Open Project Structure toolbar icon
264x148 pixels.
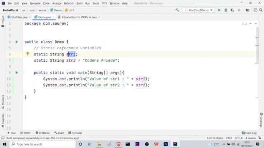coord(247,10)
